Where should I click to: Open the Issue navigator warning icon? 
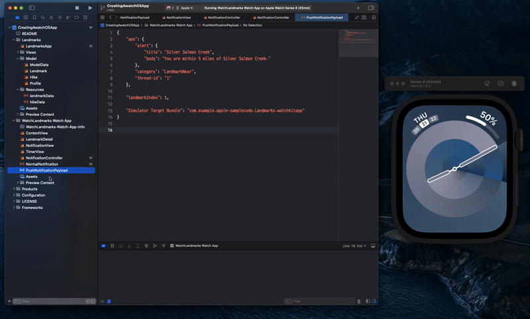[51, 18]
